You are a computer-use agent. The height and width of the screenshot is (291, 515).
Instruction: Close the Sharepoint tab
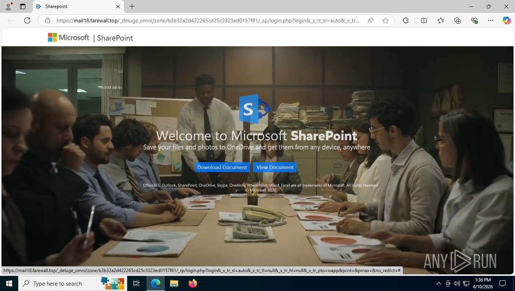coord(118,6)
